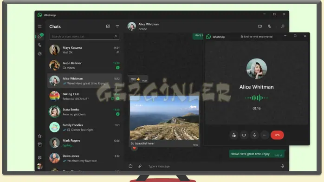Click the 'So beautiful here!' caption

click(143, 143)
